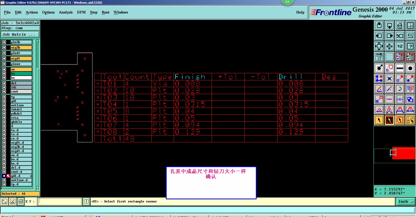The height and width of the screenshot is (217, 416).
Task: Select the fzkdrl layer row
Action: [x=21, y=109]
